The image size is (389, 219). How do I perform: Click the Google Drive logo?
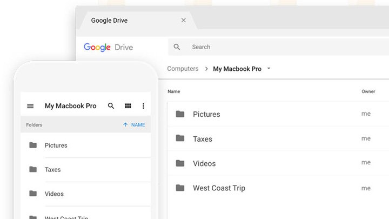108,47
